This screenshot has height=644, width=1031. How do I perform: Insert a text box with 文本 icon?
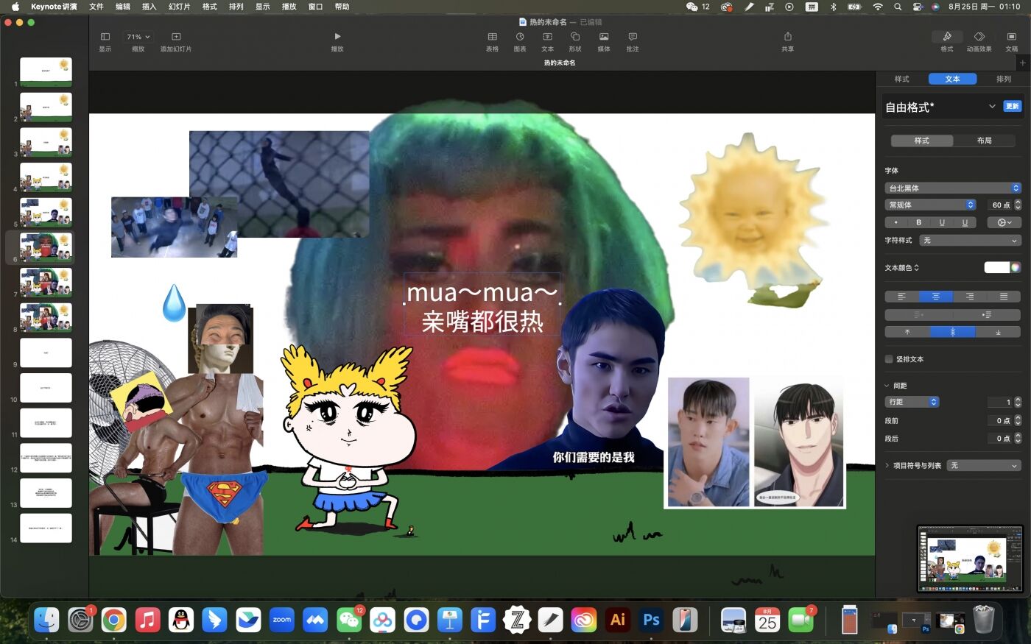pos(548,37)
